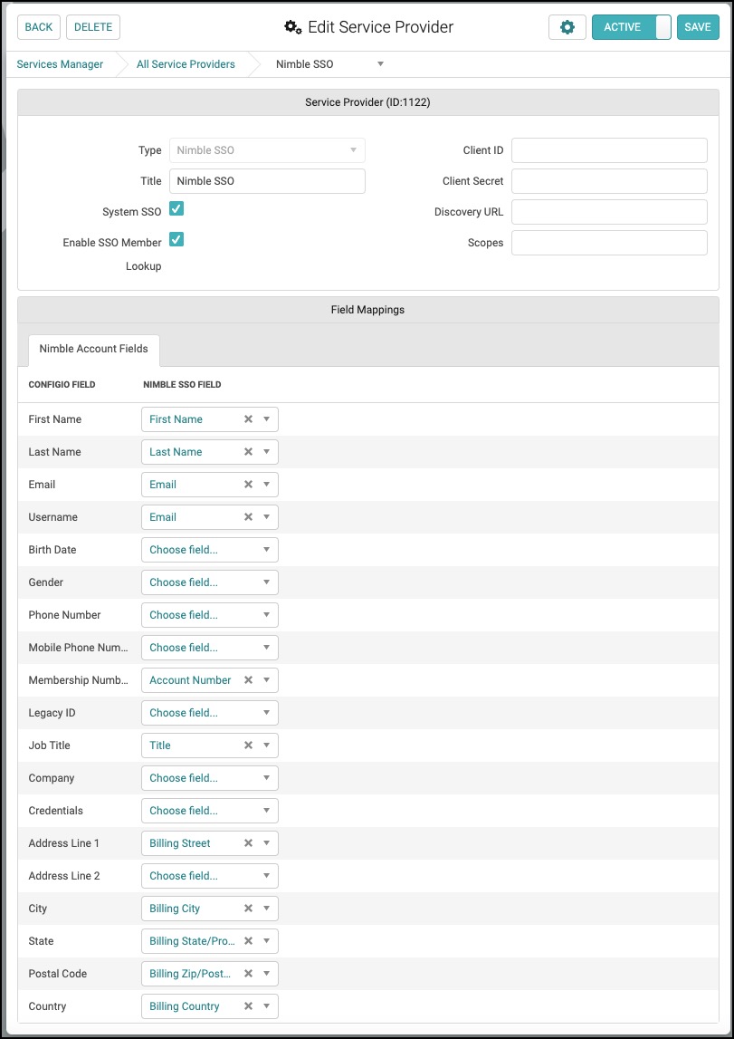This screenshot has height=1039, width=734.
Task: Clear the Job Title mapping X
Action: [248, 746]
